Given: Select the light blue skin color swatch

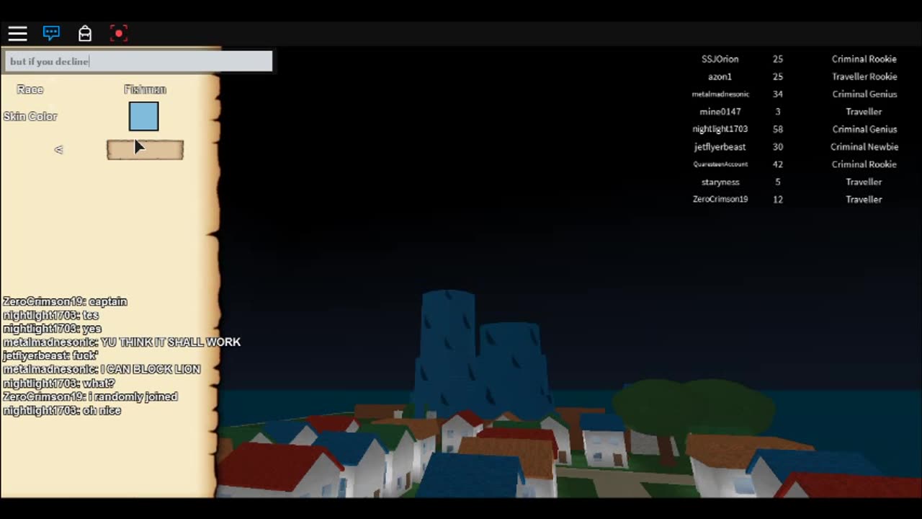Looking at the screenshot, I should tap(143, 117).
